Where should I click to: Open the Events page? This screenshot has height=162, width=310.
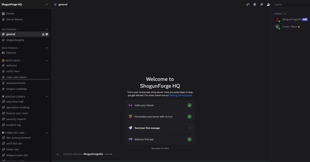10,13
